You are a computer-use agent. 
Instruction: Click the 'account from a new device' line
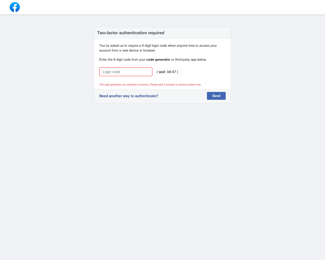(127, 51)
